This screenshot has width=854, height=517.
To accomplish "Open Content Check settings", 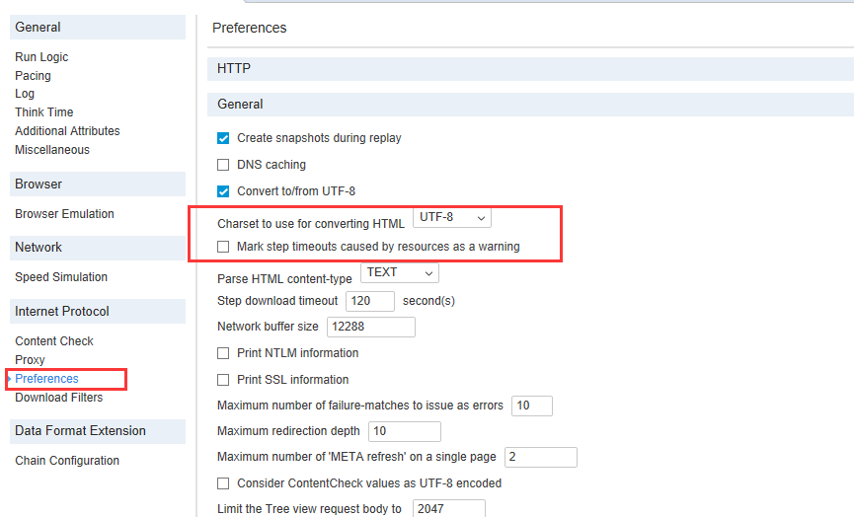I will pyautogui.click(x=54, y=341).
